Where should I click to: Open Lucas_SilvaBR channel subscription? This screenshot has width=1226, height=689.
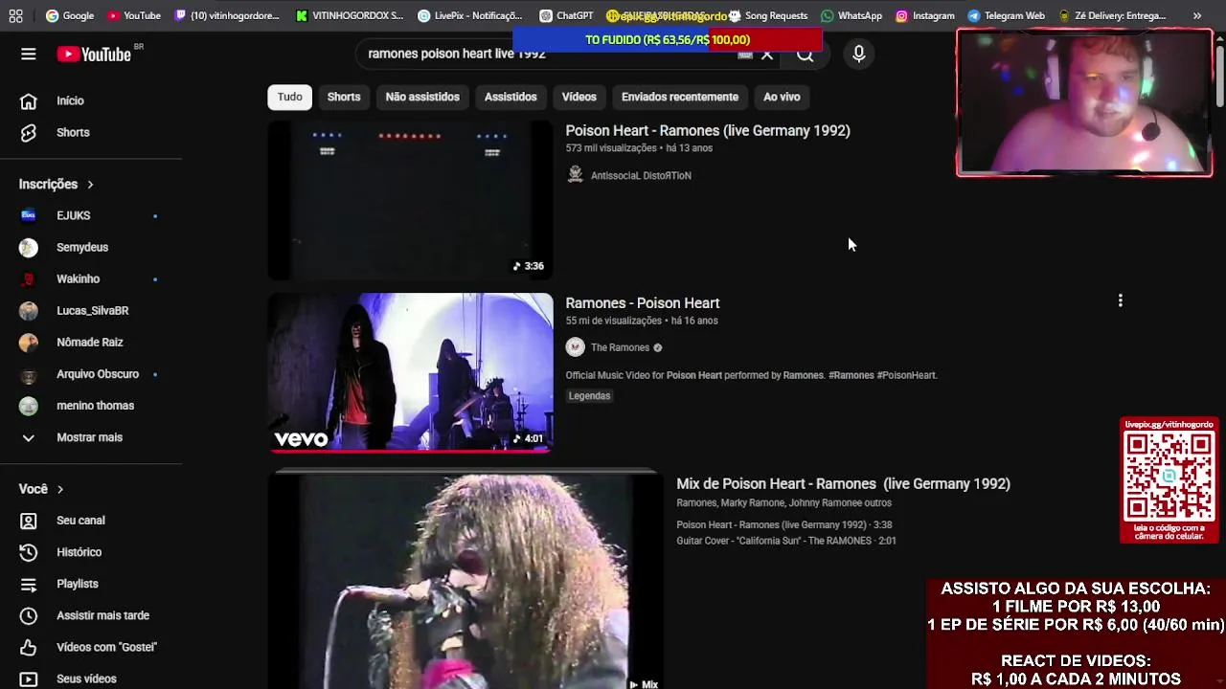(x=91, y=310)
